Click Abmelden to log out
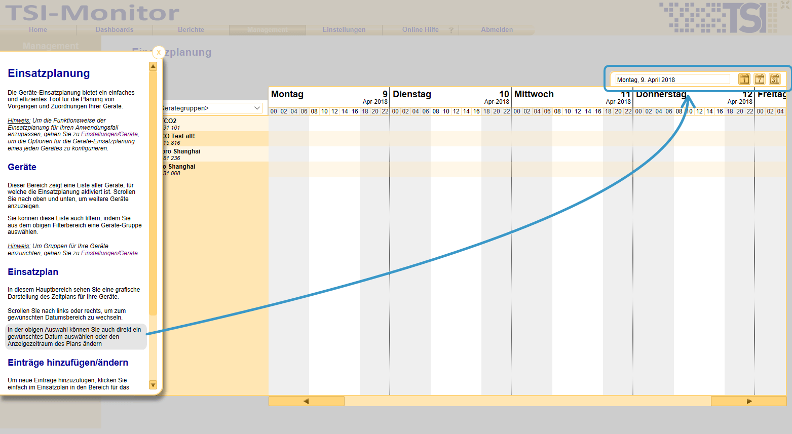This screenshot has height=434, width=792. tap(497, 30)
